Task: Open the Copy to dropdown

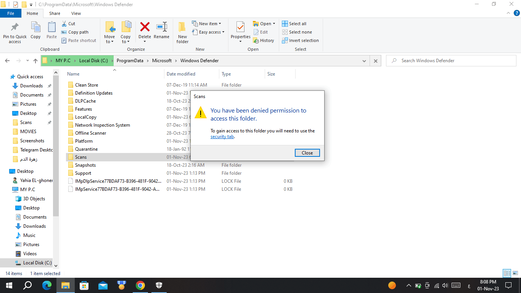Action: [126, 32]
